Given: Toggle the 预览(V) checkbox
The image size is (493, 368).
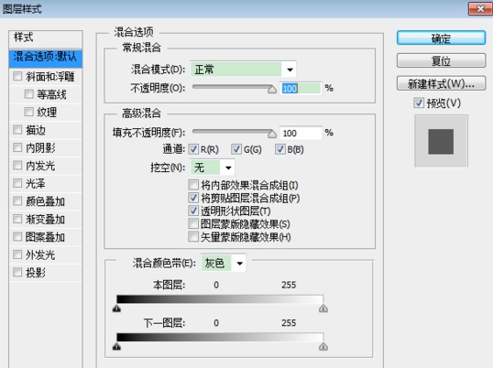Looking at the screenshot, I should tap(419, 103).
